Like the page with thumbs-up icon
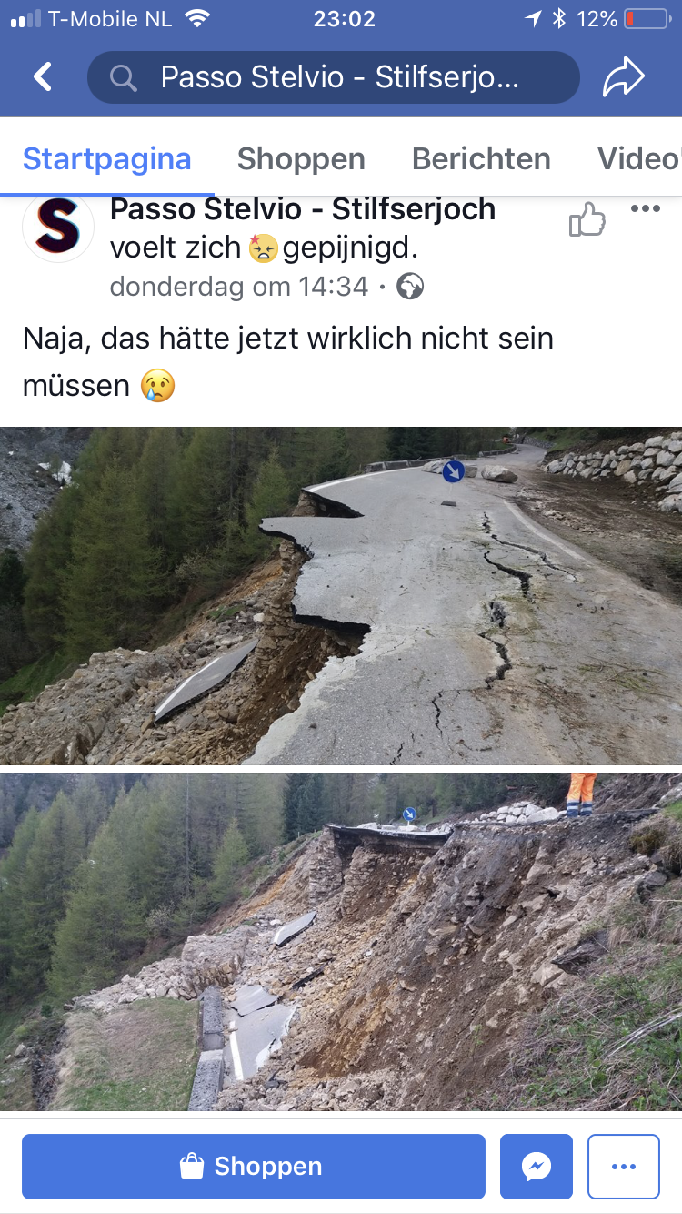The image size is (682, 1214). (587, 219)
